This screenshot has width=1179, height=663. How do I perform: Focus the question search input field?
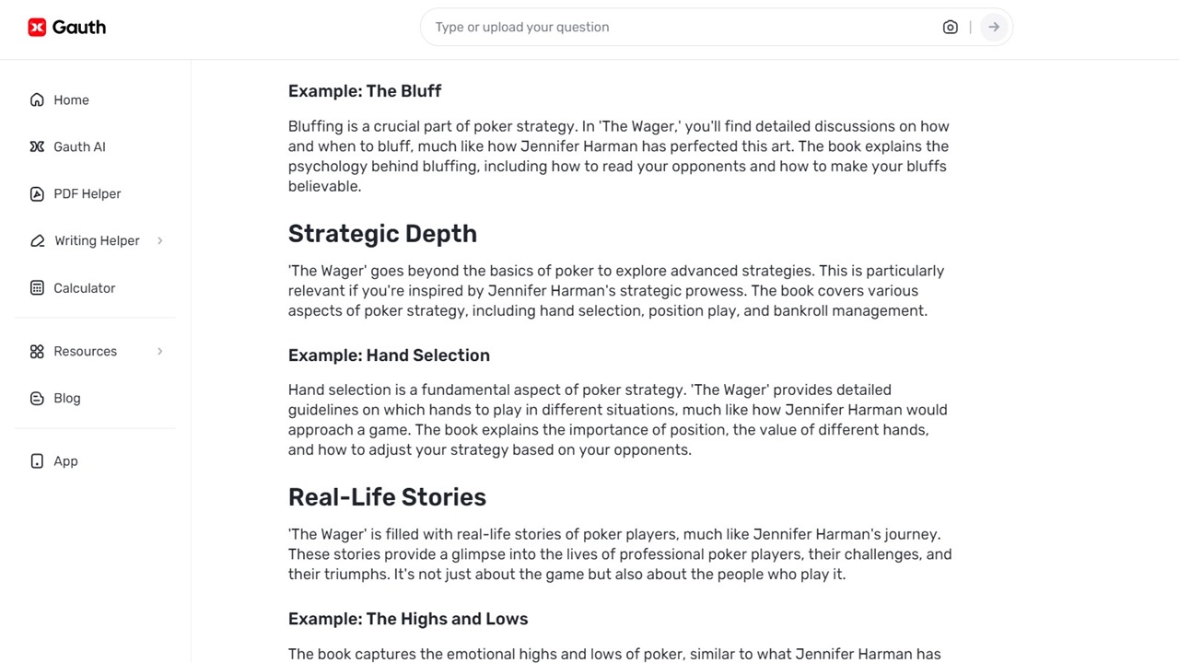[x=682, y=28]
